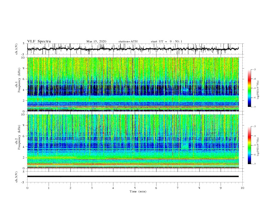Click the ch.2 color scale bar
Image resolution: width=273 pixels, height=211 pixels.
249,145
